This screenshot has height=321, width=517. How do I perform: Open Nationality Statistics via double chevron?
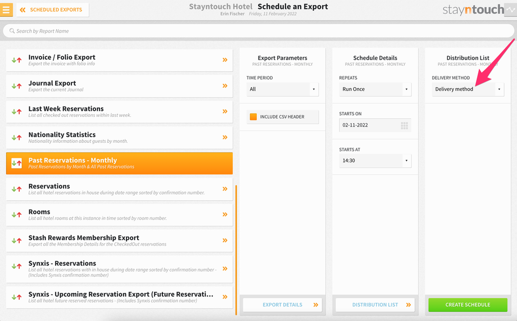pos(225,137)
